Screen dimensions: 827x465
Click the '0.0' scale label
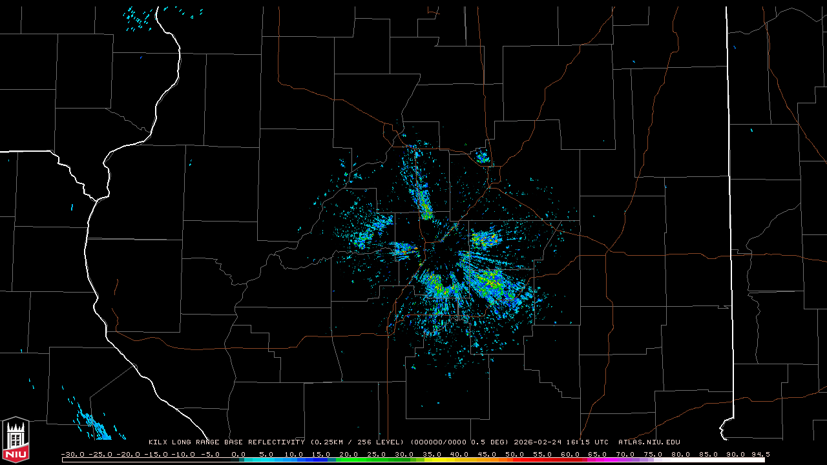click(x=238, y=455)
